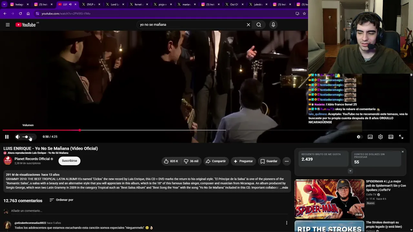Switch to the fernet tab
Image resolution: width=413 pixels, height=232 pixels.
138,5
